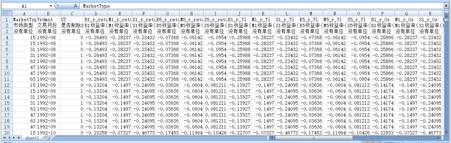Click cell C2 containing 是否剔除S
The height and width of the screenshot is (143, 451).
point(72,25)
